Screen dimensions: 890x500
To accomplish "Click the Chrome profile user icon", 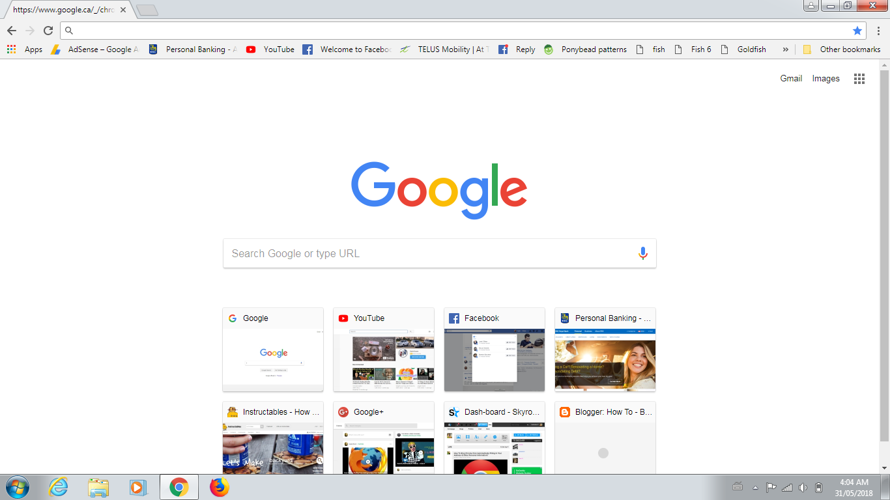I will 811,6.
